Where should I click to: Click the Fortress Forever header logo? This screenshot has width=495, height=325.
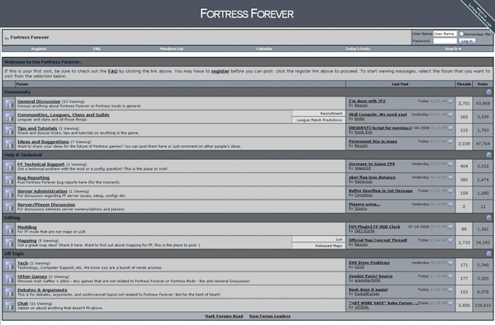pos(247,13)
